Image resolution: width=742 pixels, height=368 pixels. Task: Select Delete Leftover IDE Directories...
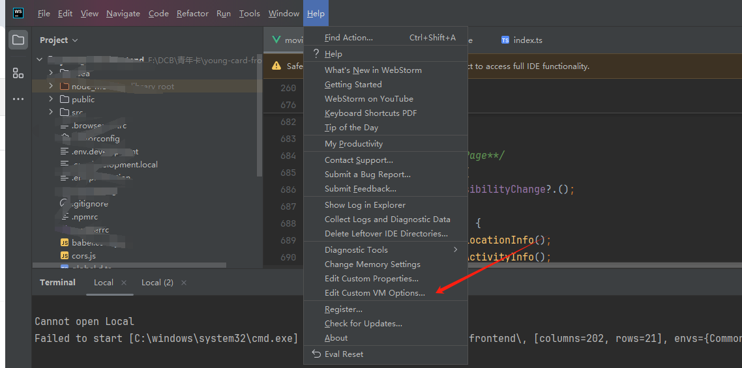[x=385, y=234]
